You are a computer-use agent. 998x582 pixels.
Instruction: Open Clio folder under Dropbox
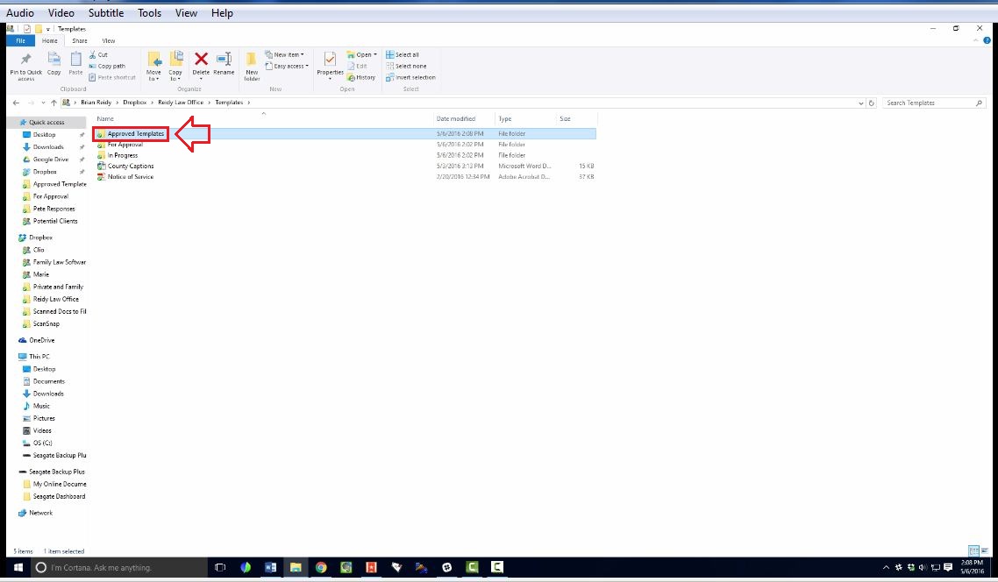(x=39, y=250)
